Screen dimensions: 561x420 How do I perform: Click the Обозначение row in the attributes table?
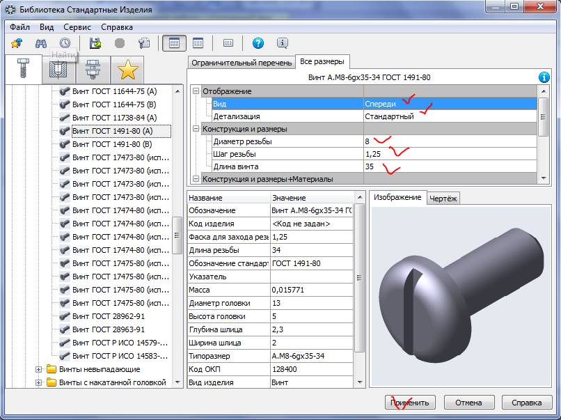pos(271,210)
